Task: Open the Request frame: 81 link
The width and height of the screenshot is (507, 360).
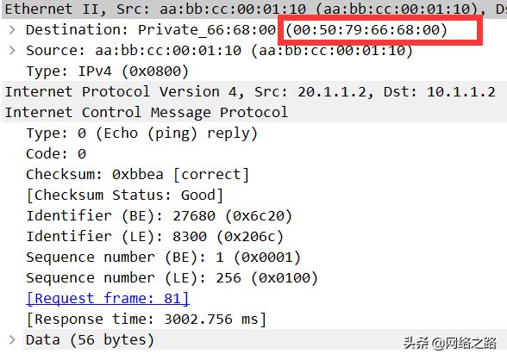Action: coord(108,298)
